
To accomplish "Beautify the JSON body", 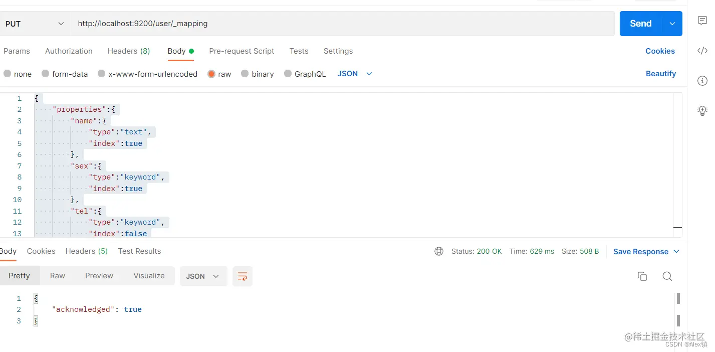I will pyautogui.click(x=661, y=74).
